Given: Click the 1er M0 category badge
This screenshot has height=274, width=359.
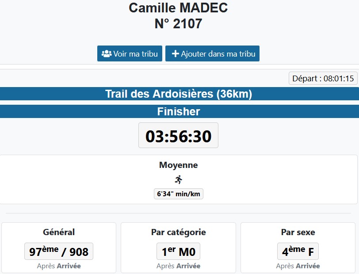Looking at the screenshot, I should [179, 252].
